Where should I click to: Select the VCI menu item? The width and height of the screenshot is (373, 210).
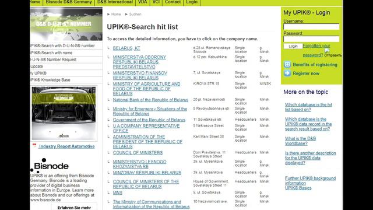click(x=156, y=2)
